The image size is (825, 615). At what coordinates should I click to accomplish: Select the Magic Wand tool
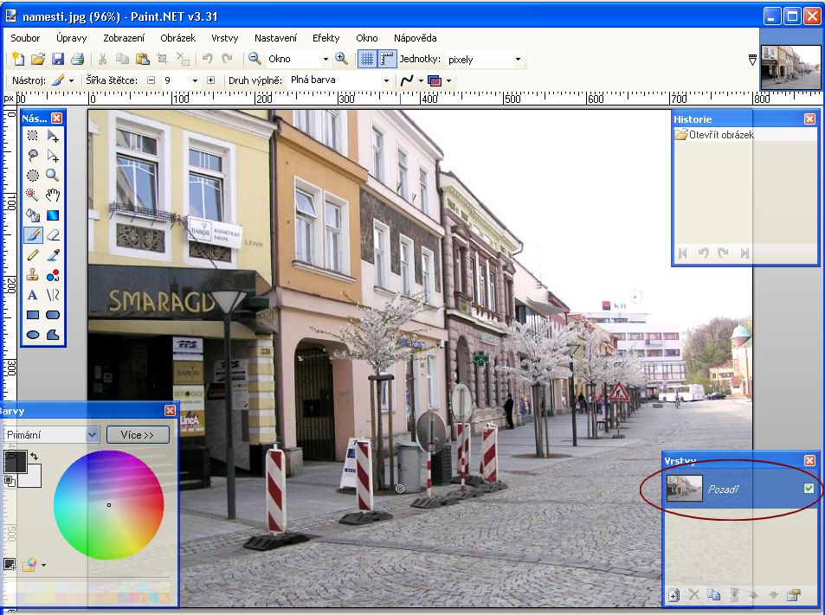coord(32,195)
